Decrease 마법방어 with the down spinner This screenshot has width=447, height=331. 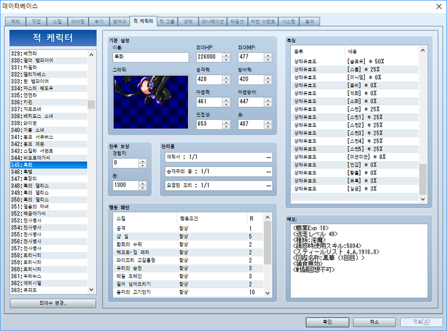tap(268, 104)
